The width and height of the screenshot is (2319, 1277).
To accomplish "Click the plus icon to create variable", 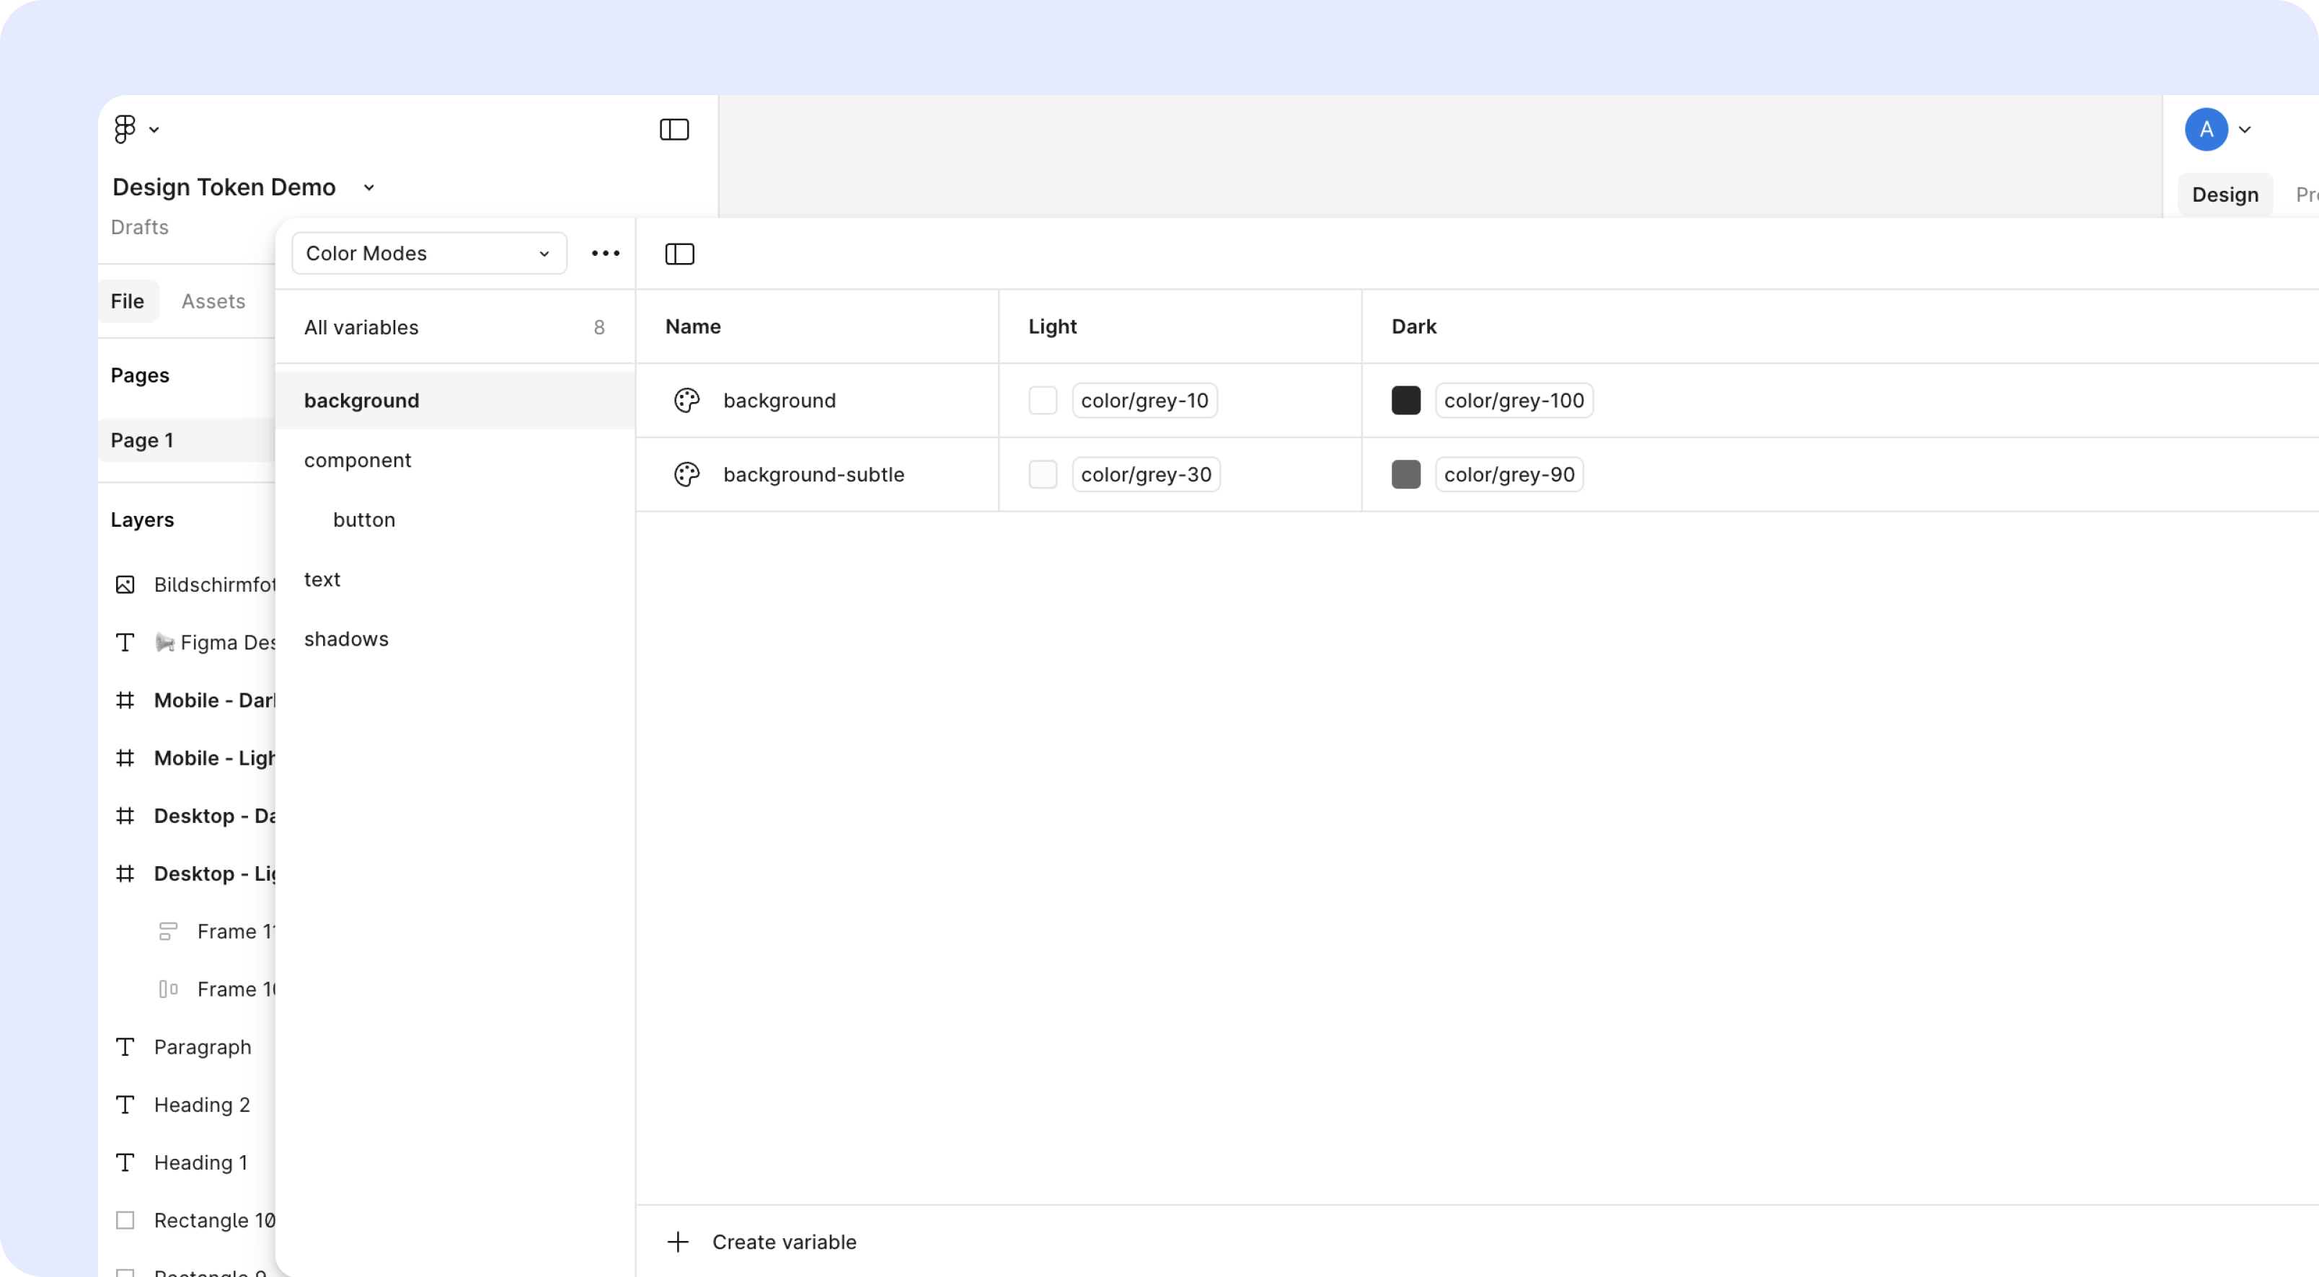I will (x=678, y=1242).
